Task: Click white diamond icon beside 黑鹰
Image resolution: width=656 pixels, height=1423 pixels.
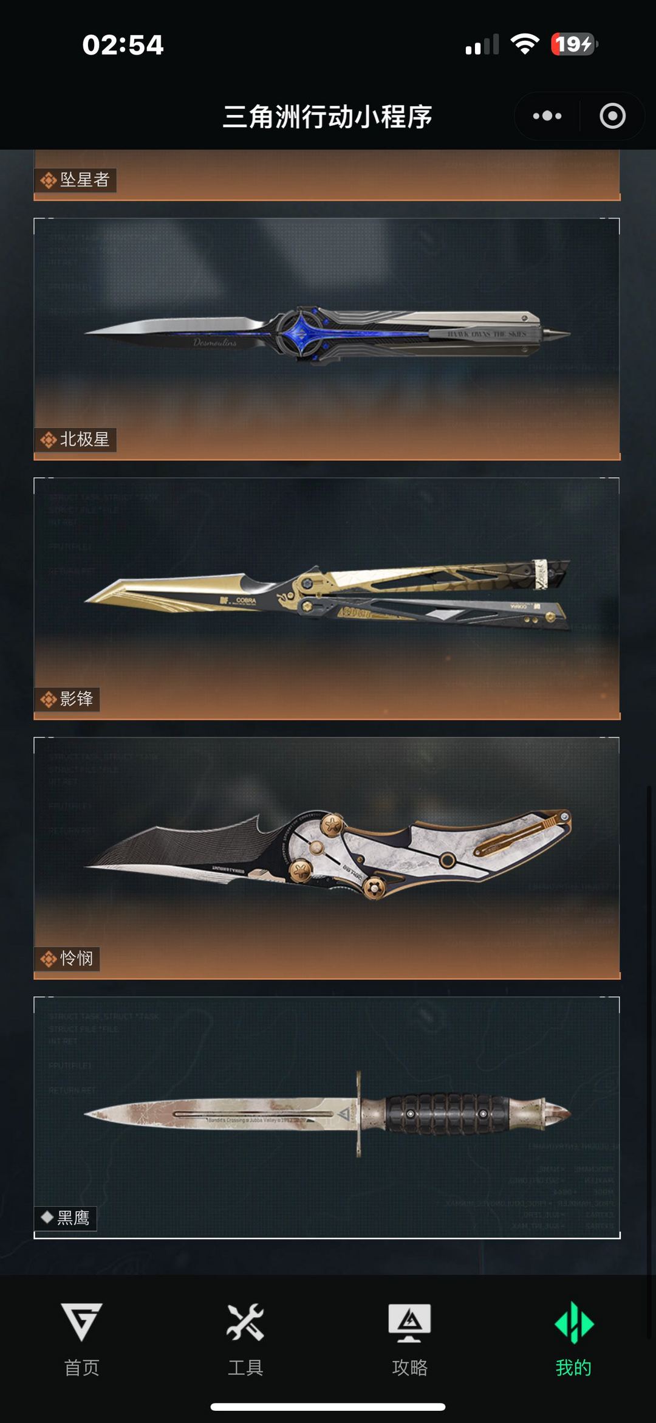Action: coord(47,1218)
